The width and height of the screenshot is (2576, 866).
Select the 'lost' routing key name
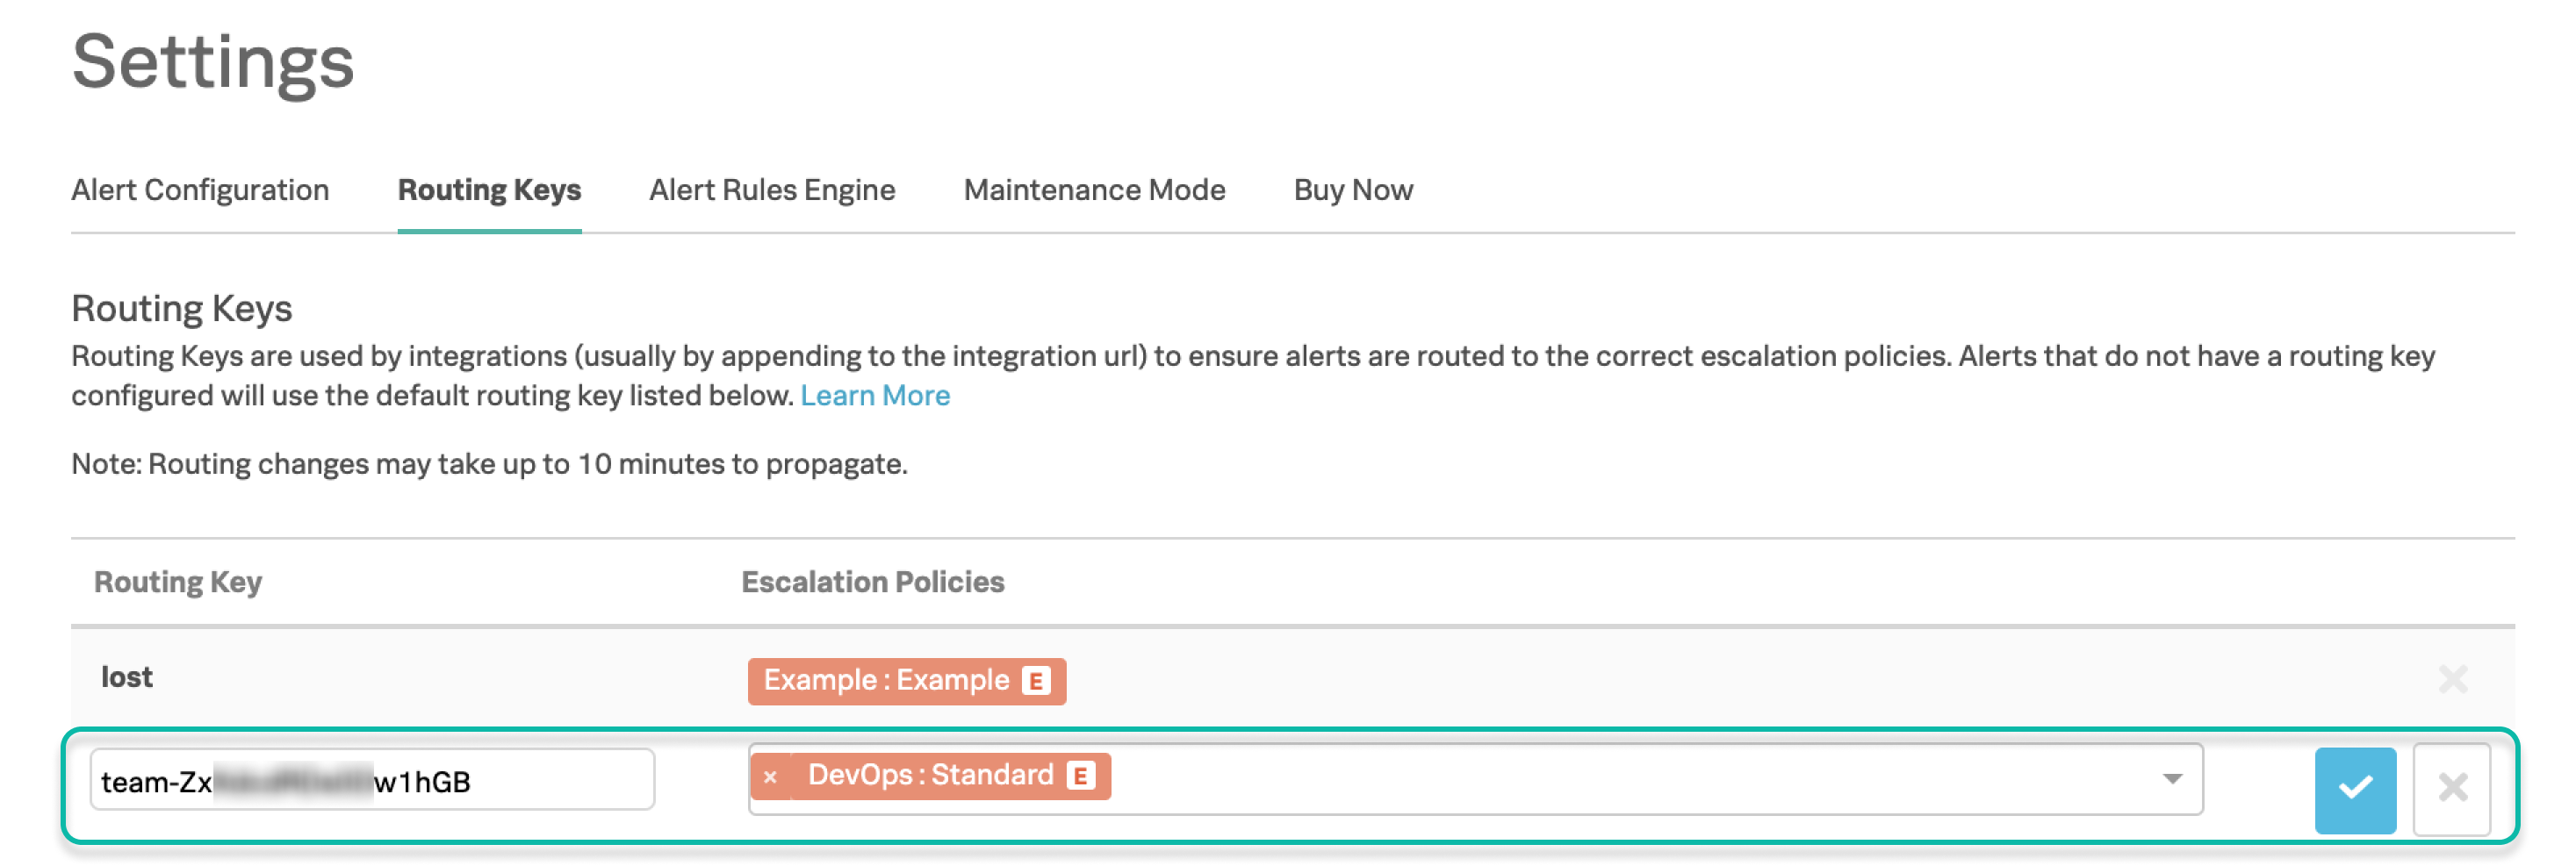click(127, 677)
